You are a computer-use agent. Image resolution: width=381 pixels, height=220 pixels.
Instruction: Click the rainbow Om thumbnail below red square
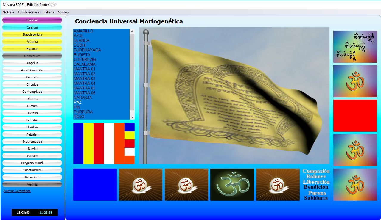(355, 150)
